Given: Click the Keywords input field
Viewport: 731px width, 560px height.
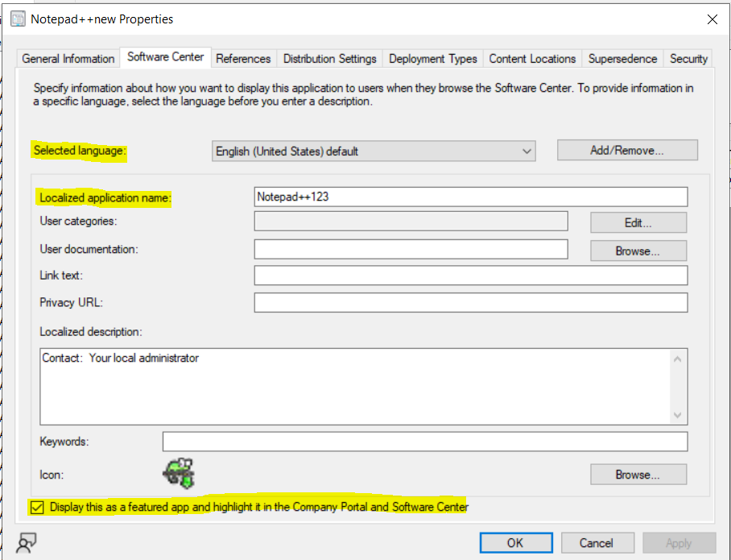Looking at the screenshot, I should pos(425,442).
